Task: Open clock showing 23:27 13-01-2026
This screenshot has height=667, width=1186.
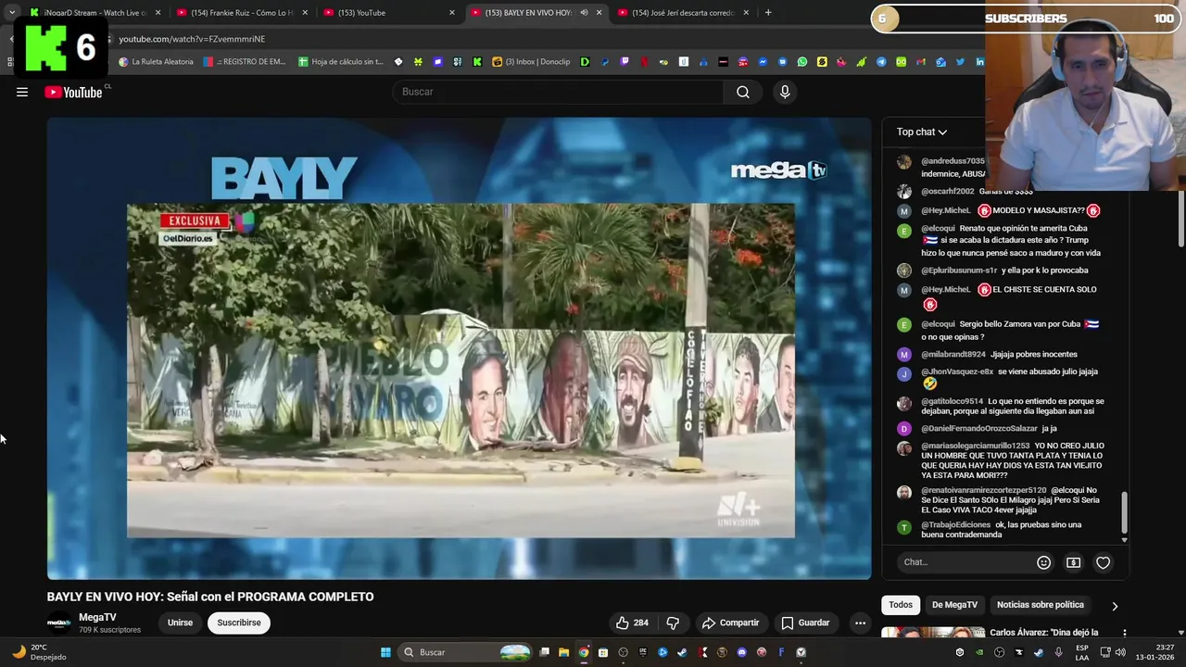Action: pos(1156,652)
